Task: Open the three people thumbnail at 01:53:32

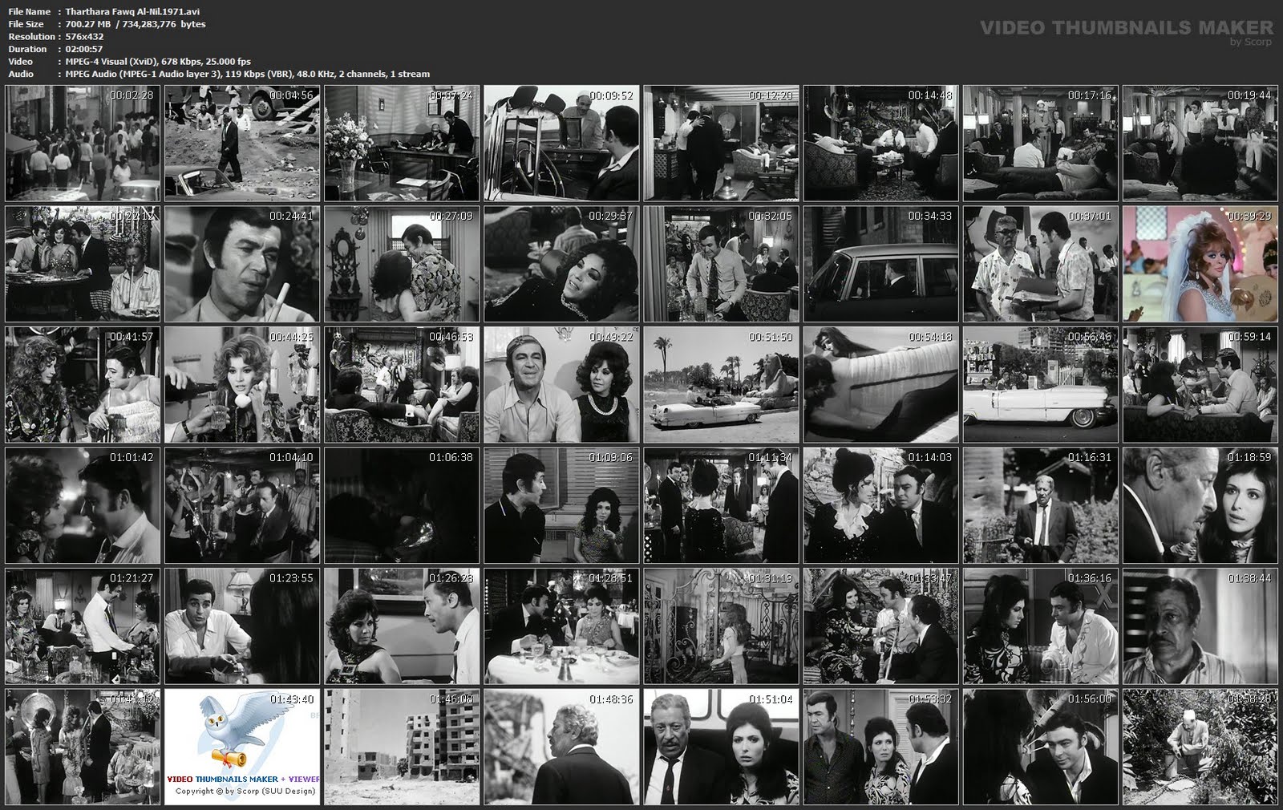Action: point(881,747)
